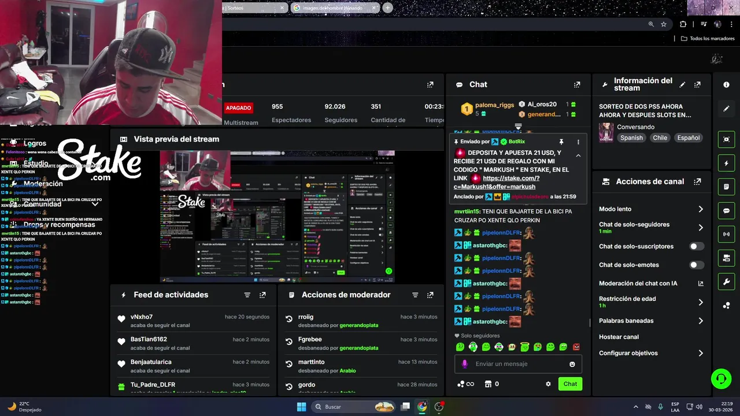
Task: Expand Restricción de edad options
Action: point(701,302)
